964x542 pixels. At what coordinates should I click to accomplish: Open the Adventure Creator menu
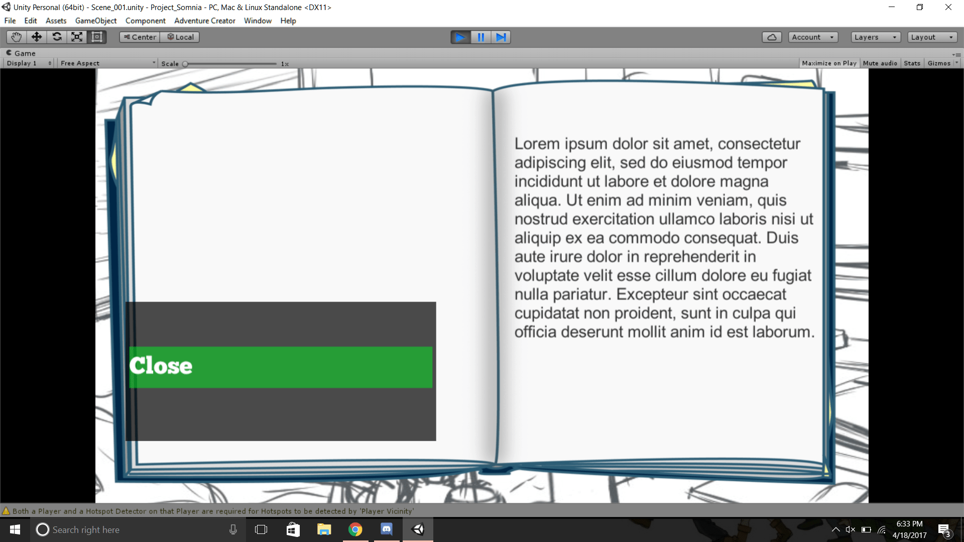coord(204,21)
